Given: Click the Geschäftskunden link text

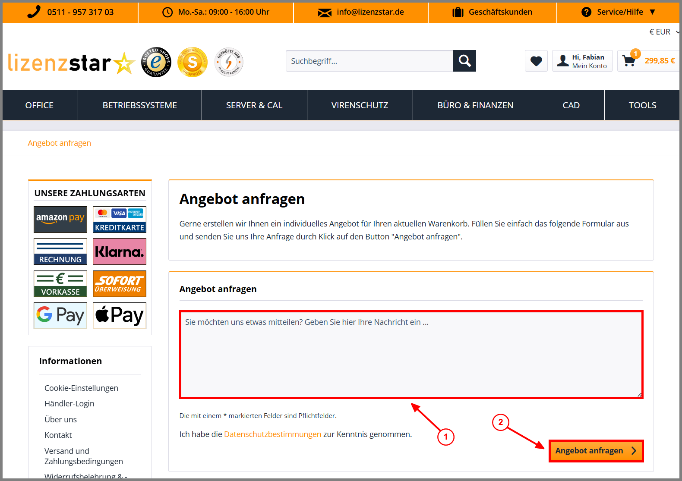Looking at the screenshot, I should [x=500, y=12].
